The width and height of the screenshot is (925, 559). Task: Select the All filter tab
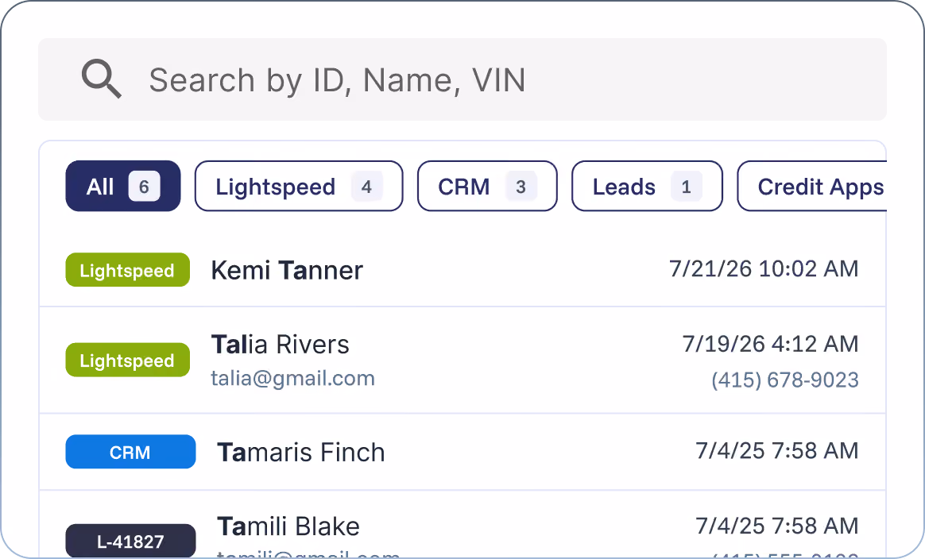point(122,186)
